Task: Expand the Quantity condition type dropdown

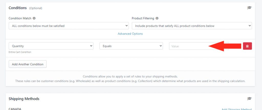Action: 51,46
